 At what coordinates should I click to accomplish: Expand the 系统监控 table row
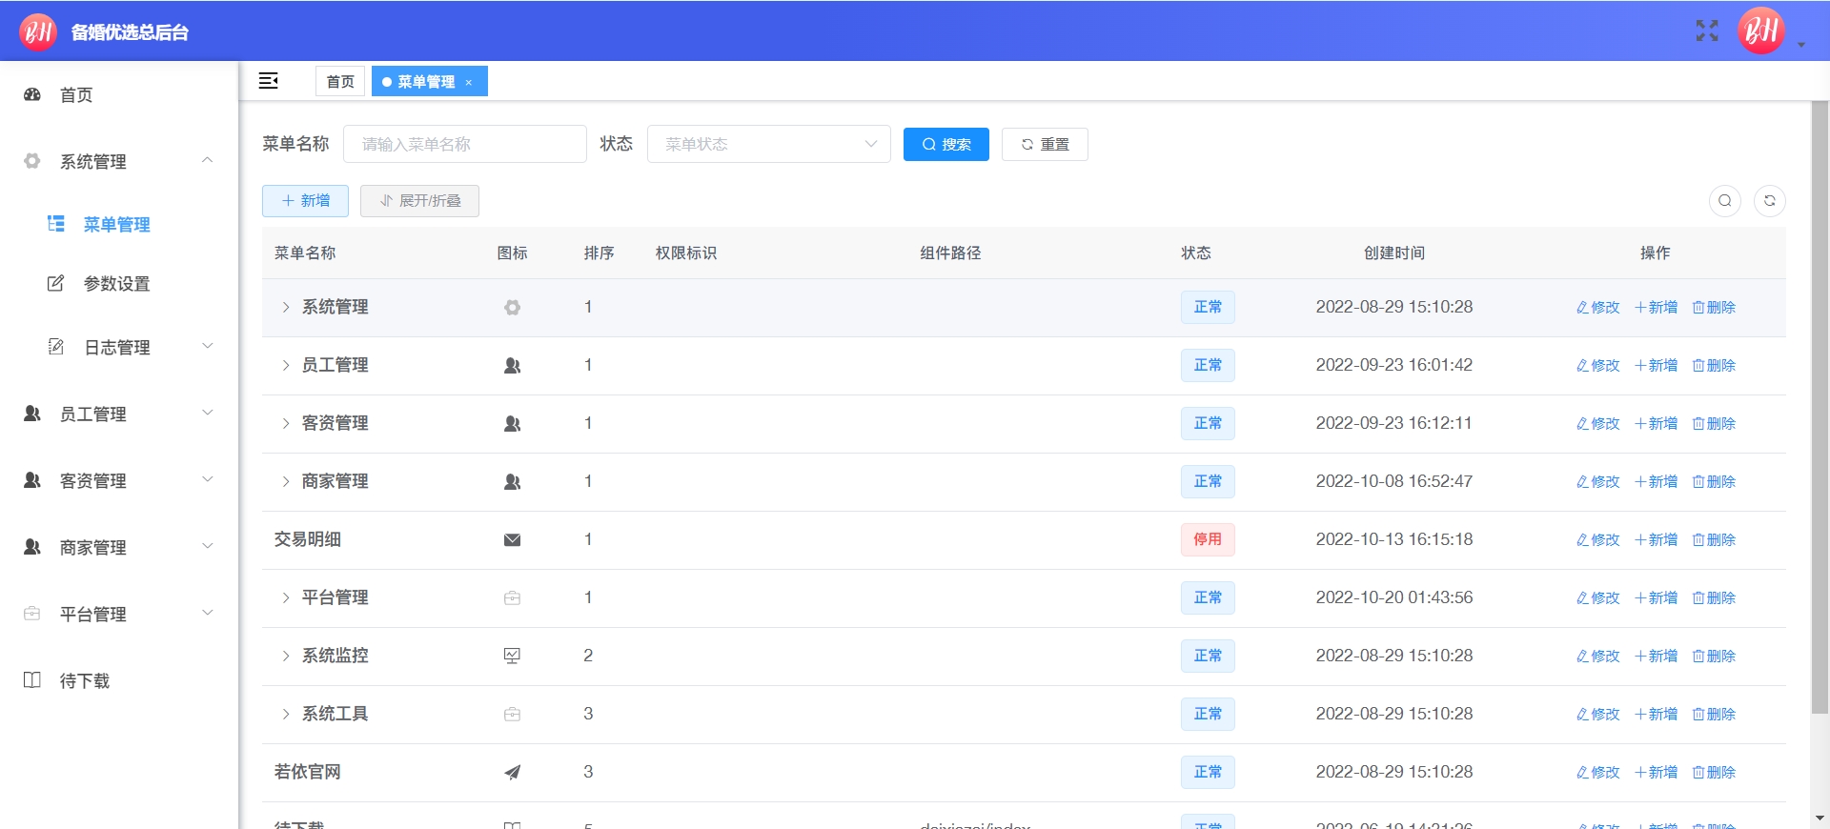(285, 656)
